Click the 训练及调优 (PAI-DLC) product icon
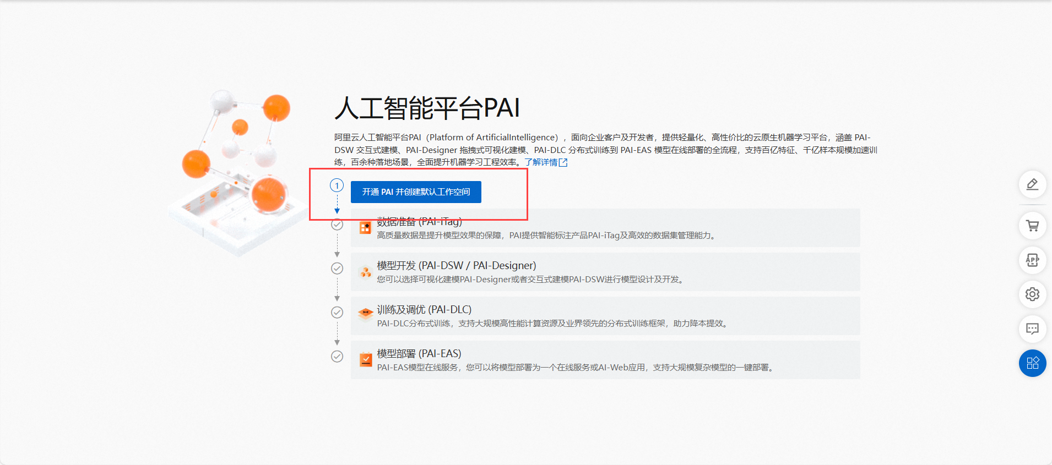The image size is (1052, 465). point(365,314)
